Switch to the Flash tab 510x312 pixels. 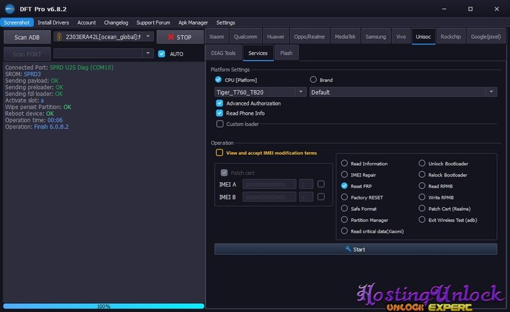pyautogui.click(x=286, y=53)
